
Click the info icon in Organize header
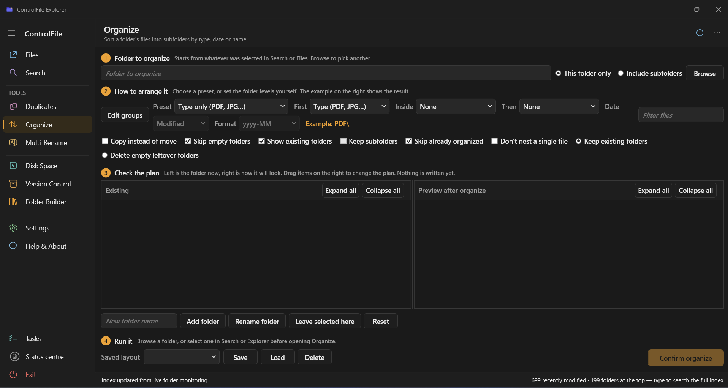(700, 33)
